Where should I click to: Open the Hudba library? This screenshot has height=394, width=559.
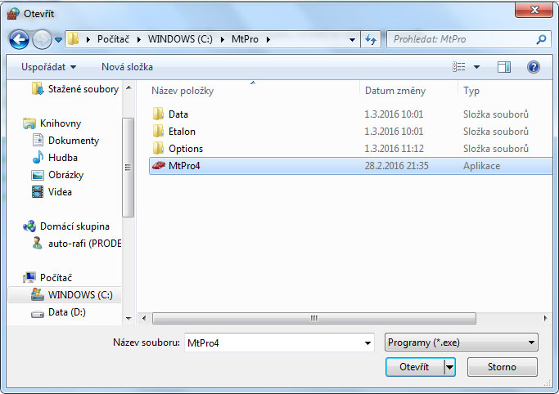[64, 158]
